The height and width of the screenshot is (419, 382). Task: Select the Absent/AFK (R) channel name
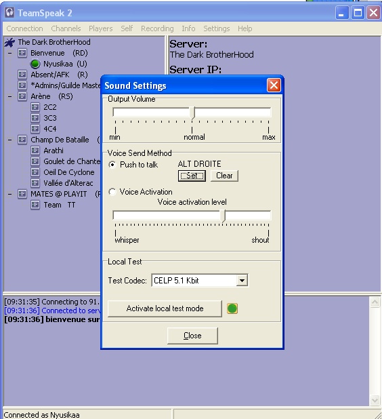(x=59, y=75)
